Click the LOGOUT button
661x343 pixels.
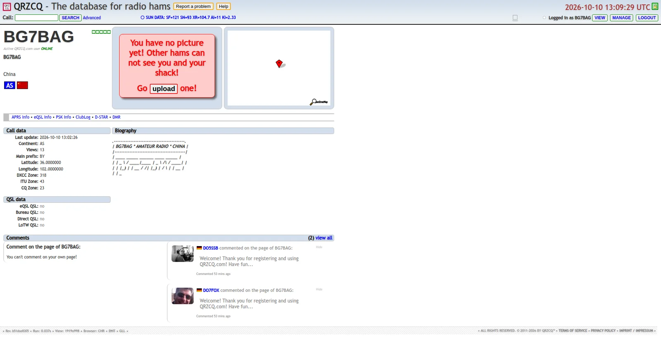647,18
